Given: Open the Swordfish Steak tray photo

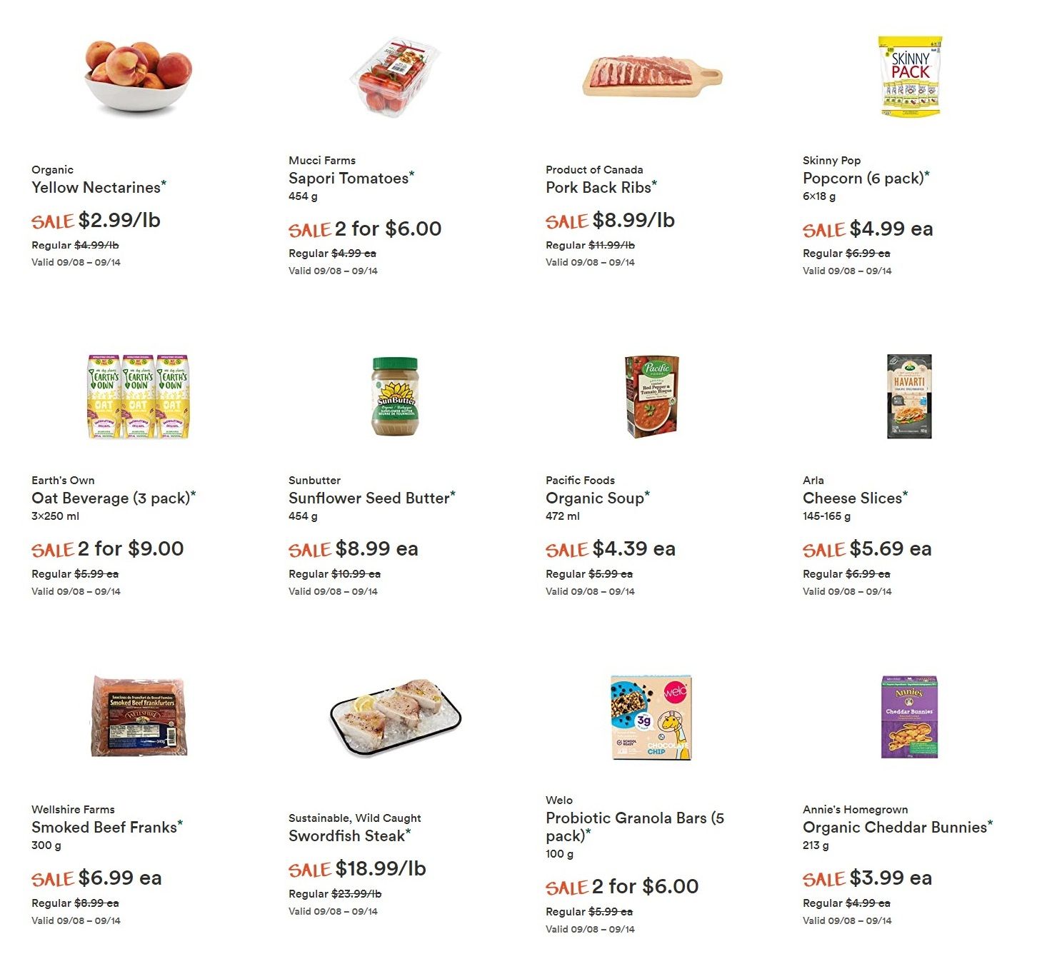Looking at the screenshot, I should 395,716.
